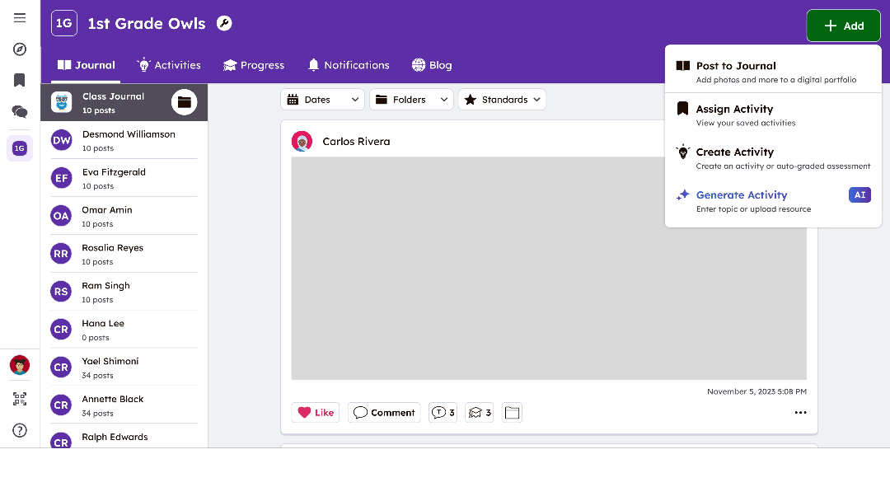Open the QR code scanner icon

coord(20,399)
